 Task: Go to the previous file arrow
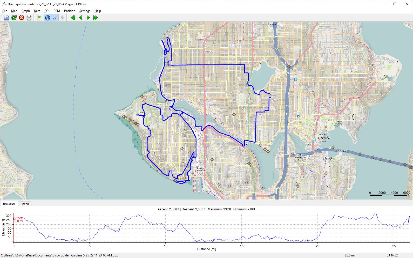click(80, 18)
